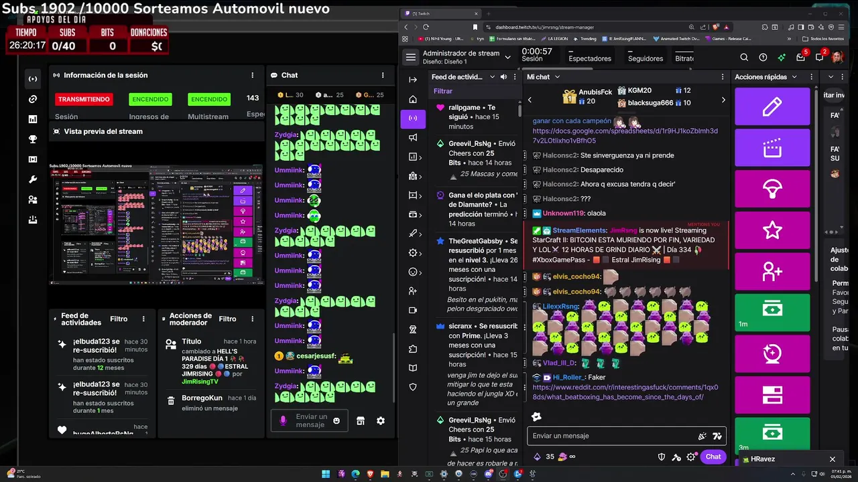Open the help question-mark icon
Screen dimensions: 858x482
(763, 58)
